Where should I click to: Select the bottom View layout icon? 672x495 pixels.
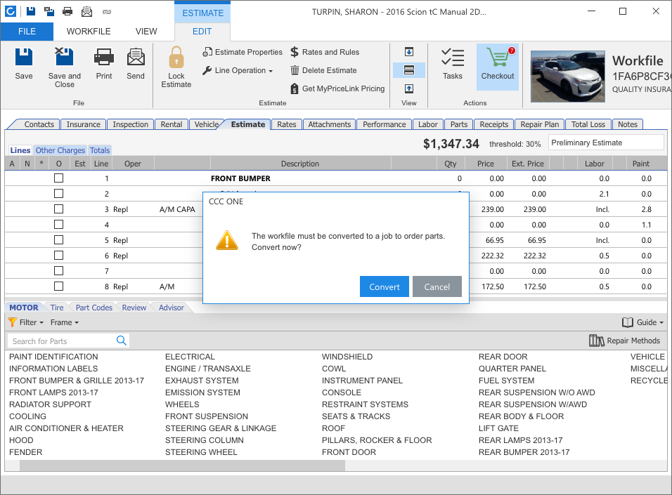point(409,88)
